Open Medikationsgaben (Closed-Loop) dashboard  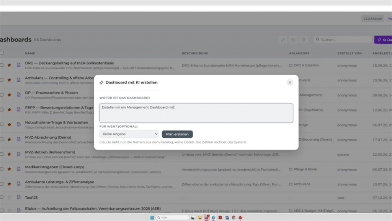[54, 167]
